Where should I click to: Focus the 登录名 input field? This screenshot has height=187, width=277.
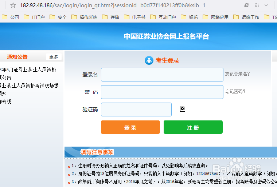point(162,75)
